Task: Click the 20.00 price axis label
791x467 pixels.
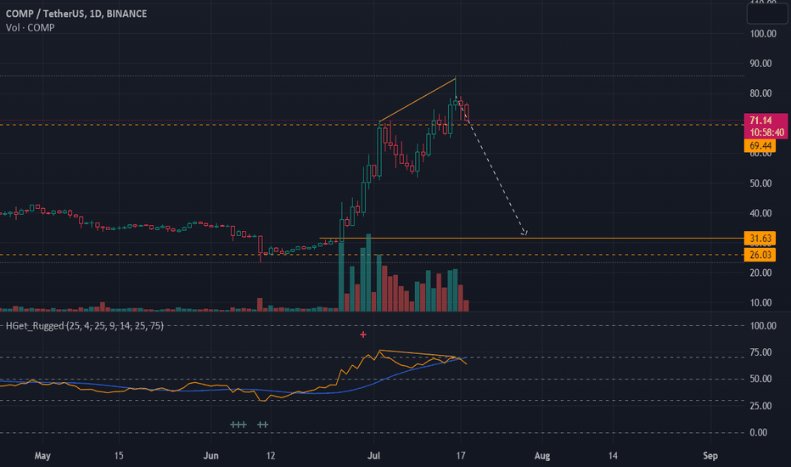Action: (760, 273)
